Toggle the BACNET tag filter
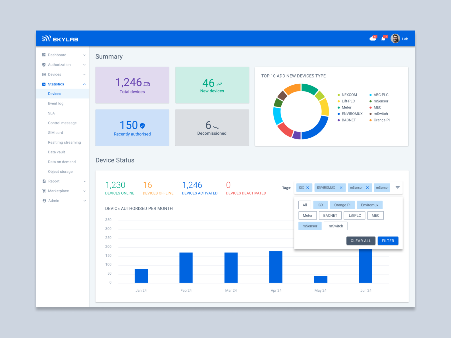 [330, 216]
